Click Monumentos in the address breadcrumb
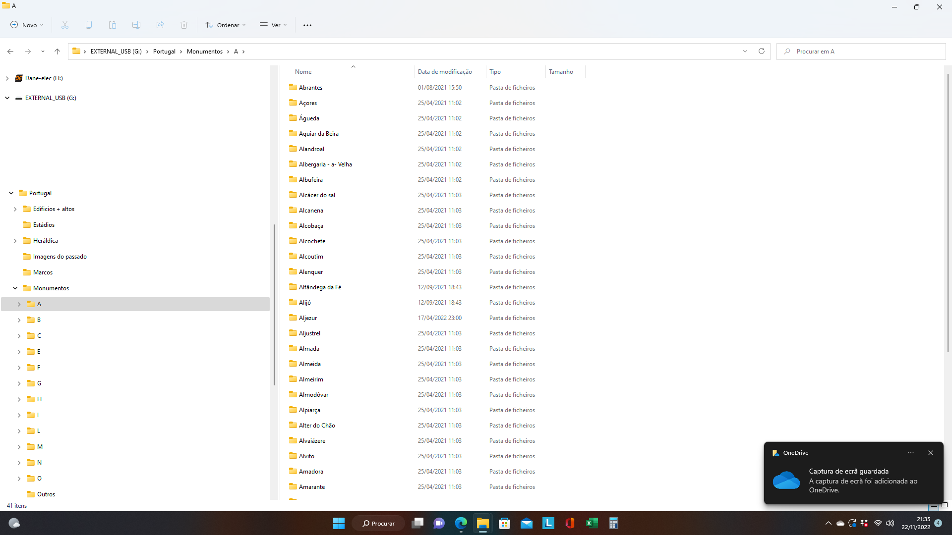Image resolution: width=952 pixels, height=535 pixels. 205,52
